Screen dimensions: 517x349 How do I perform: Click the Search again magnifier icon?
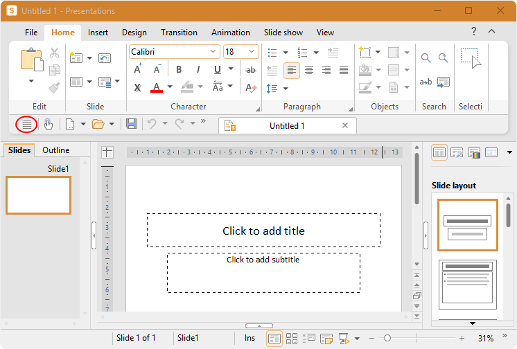[x=443, y=58]
